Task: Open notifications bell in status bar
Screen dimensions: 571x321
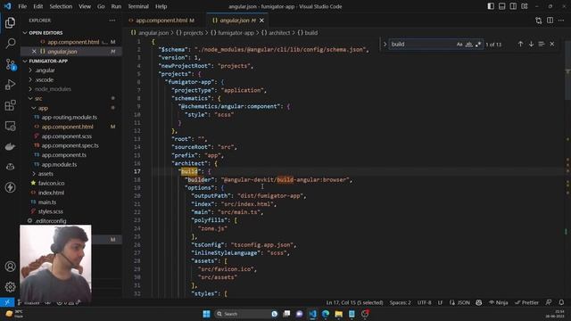Action: pos(561,302)
